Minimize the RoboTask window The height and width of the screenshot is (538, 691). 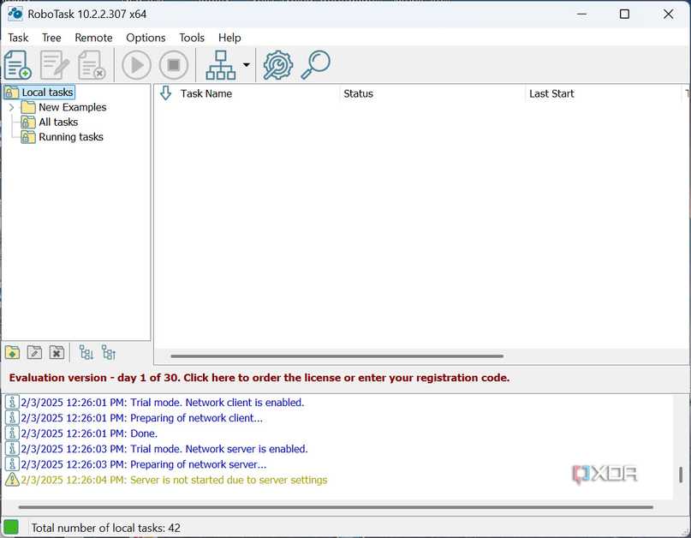[581, 14]
